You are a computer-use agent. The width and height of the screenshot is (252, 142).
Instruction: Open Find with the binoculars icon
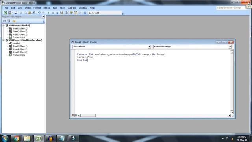(x=34, y=13)
